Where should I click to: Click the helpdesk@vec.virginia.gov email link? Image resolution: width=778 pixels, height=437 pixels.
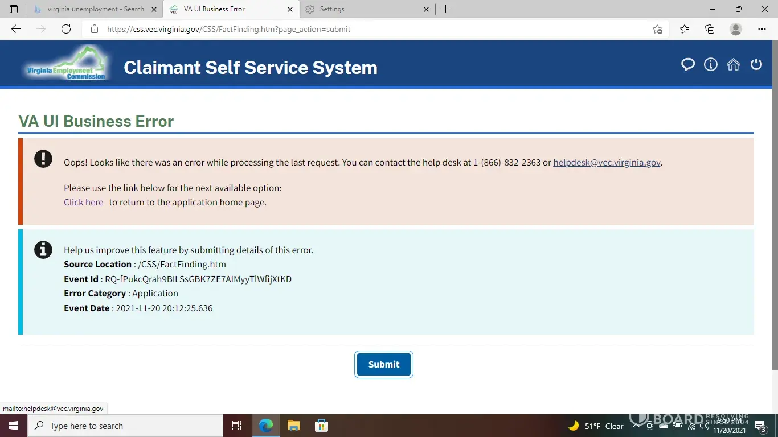coord(607,162)
